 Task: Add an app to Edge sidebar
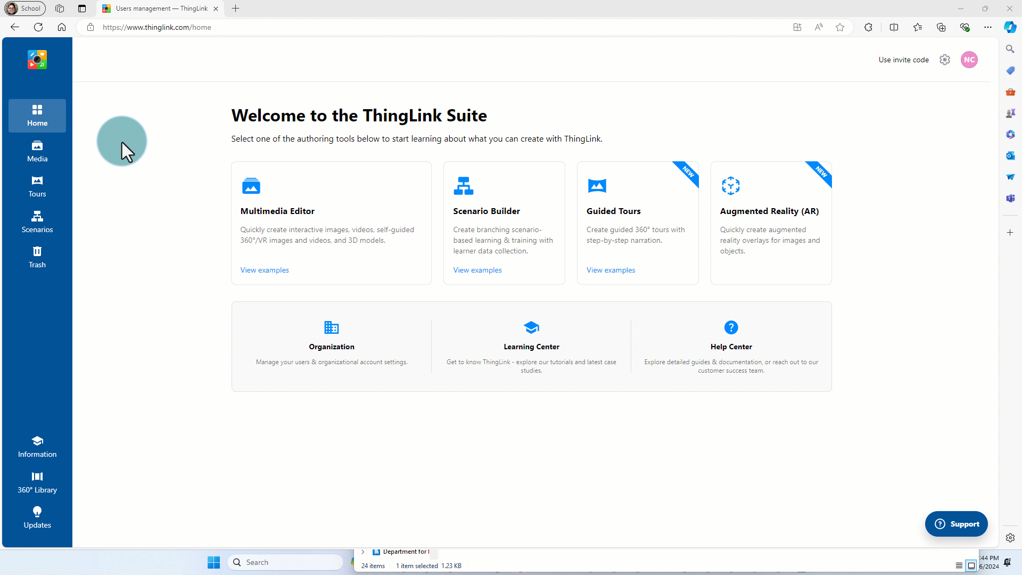pos(1010,233)
